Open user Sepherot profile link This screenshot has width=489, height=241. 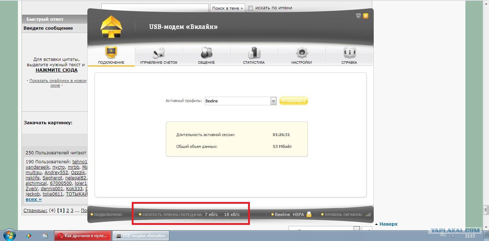tap(52, 178)
